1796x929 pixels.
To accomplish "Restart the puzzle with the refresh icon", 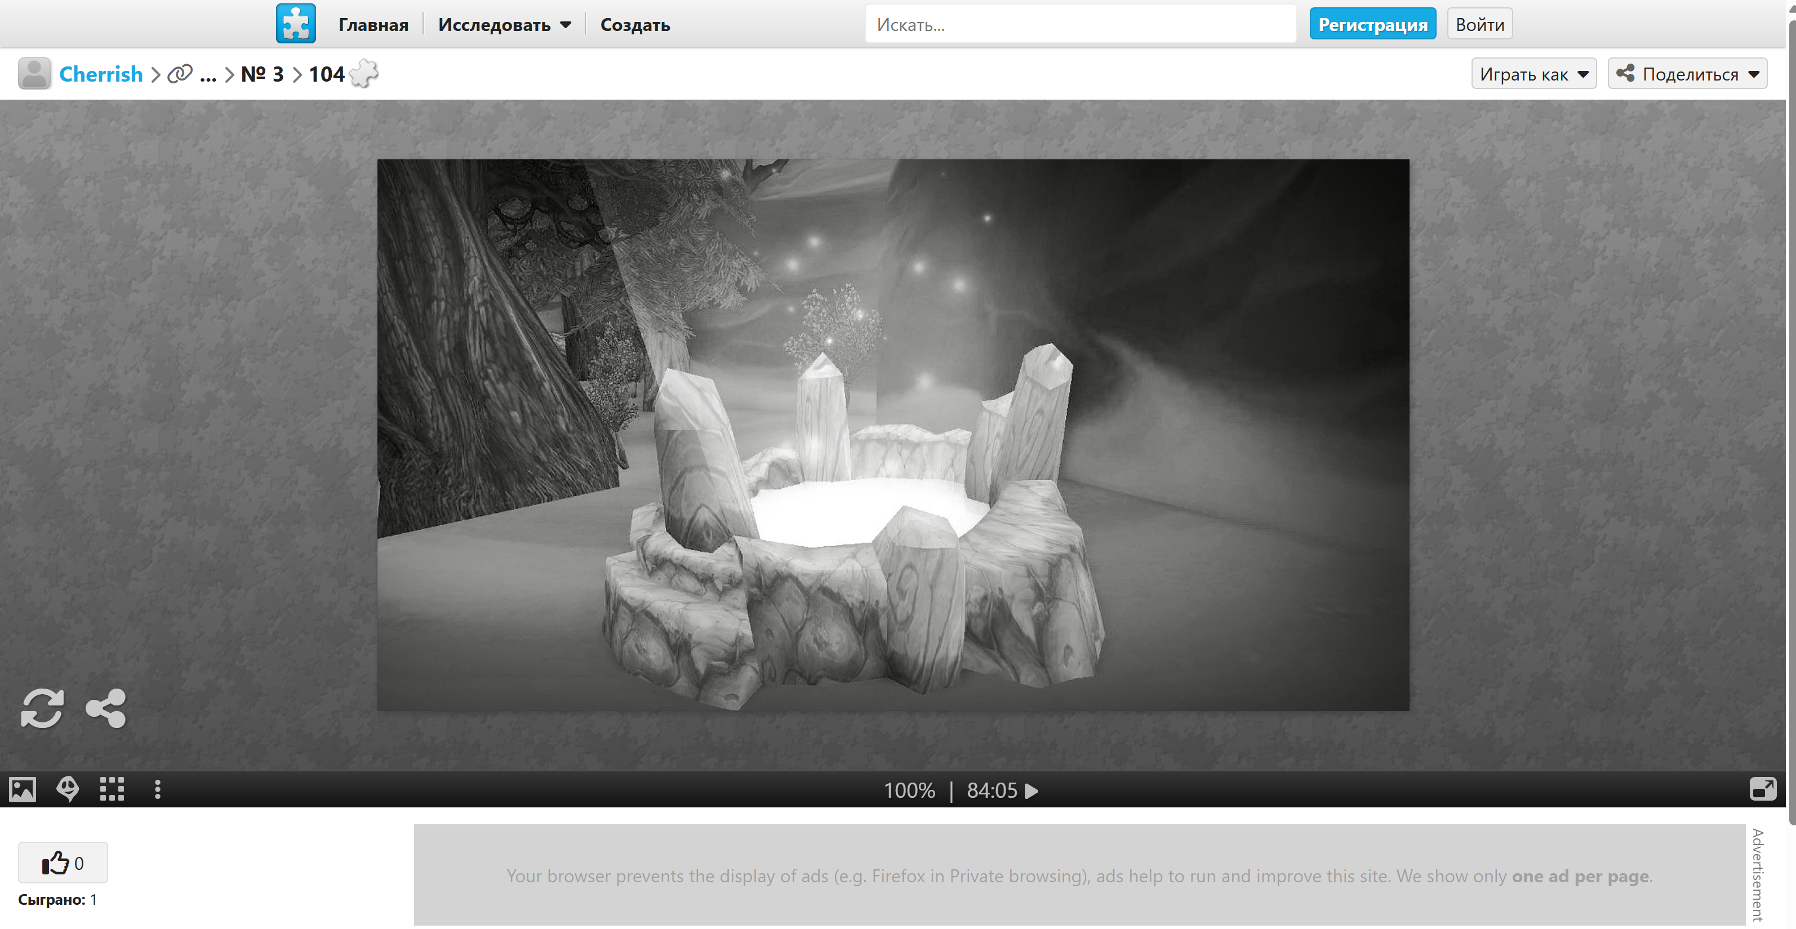I will 42,708.
